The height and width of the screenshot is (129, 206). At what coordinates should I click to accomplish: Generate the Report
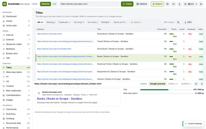point(157,4)
